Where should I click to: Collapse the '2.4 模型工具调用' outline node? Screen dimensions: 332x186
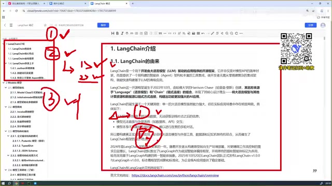pos(6,170)
